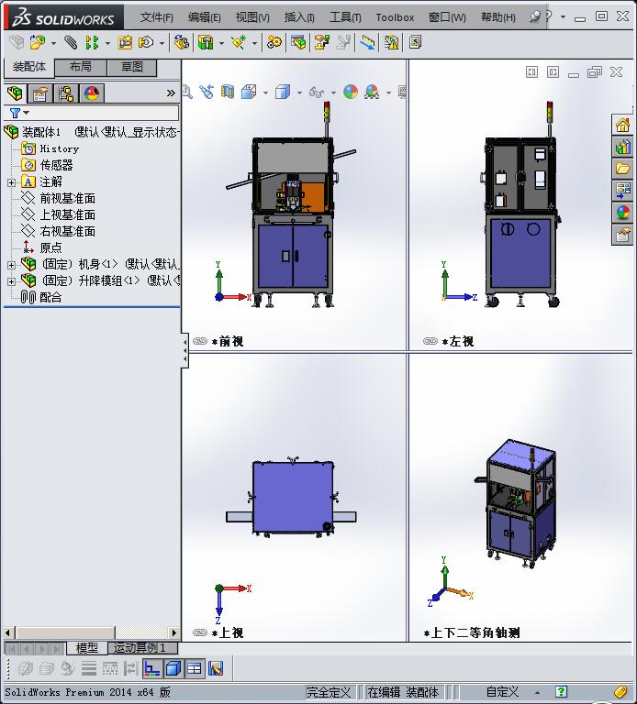Select the 前视基准面 plane in tree
This screenshot has width=637, height=704.
tap(59, 198)
